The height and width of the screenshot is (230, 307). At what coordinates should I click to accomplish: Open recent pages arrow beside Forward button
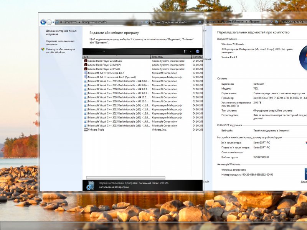[x=53, y=22]
